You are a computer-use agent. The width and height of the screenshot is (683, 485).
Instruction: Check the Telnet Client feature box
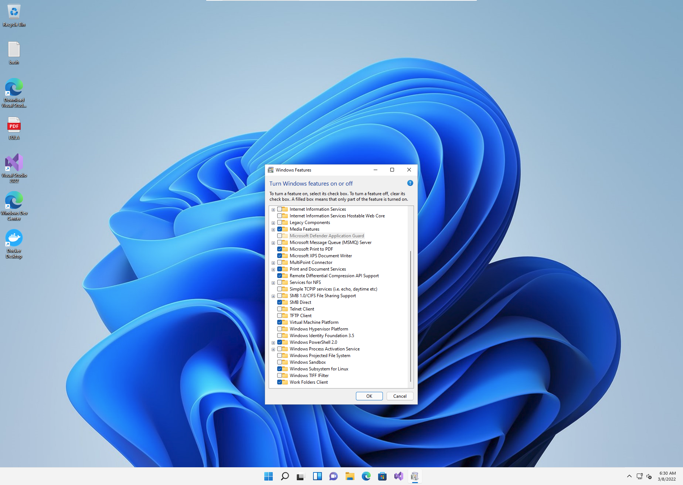tap(280, 309)
